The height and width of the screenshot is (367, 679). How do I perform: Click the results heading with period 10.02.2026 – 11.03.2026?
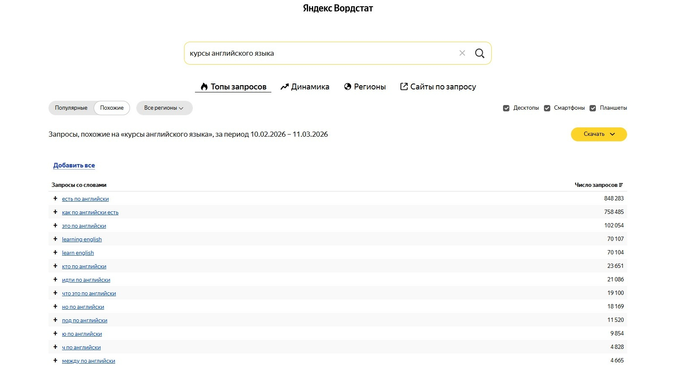[x=188, y=134]
